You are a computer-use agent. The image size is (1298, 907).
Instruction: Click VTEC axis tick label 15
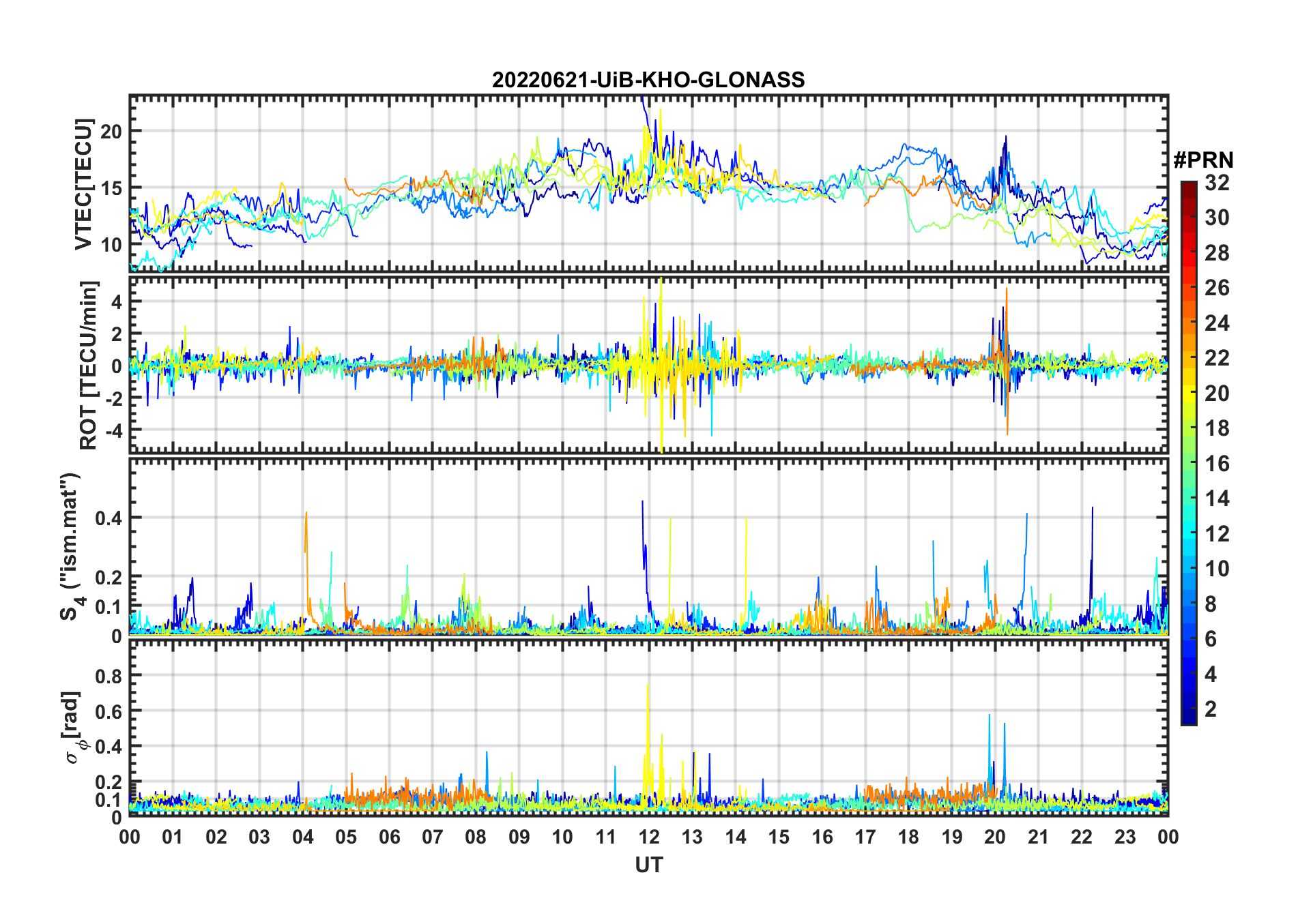tap(112, 188)
